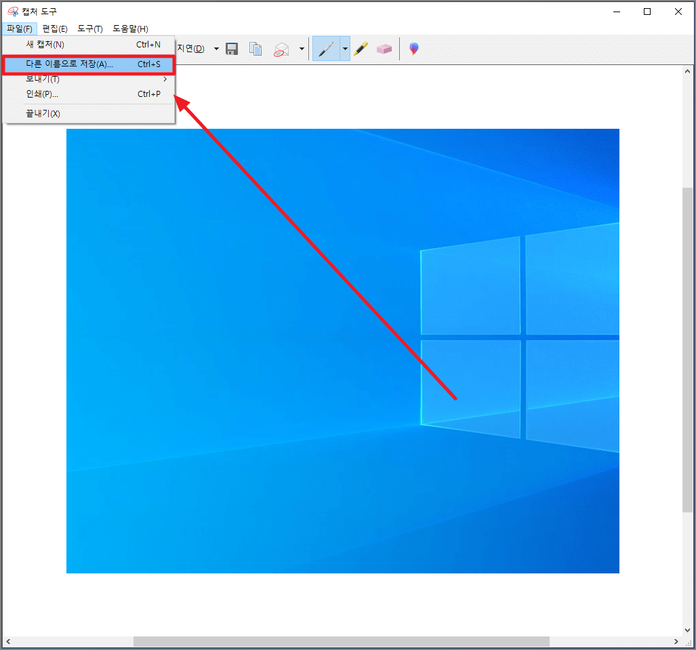Image resolution: width=696 pixels, height=650 pixels.
Task: Minimize the Snipping Tool window
Action: 617,12
